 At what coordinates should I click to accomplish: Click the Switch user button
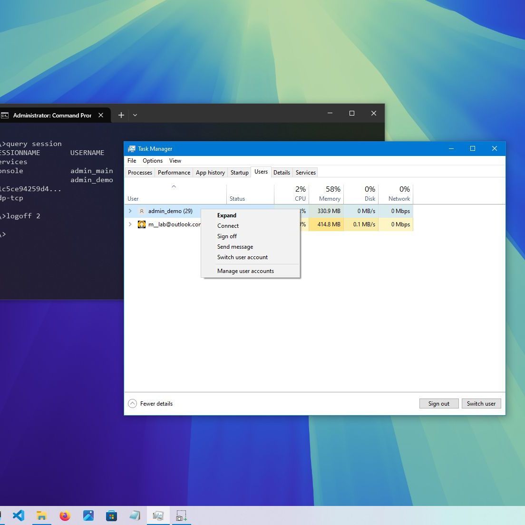pos(481,404)
